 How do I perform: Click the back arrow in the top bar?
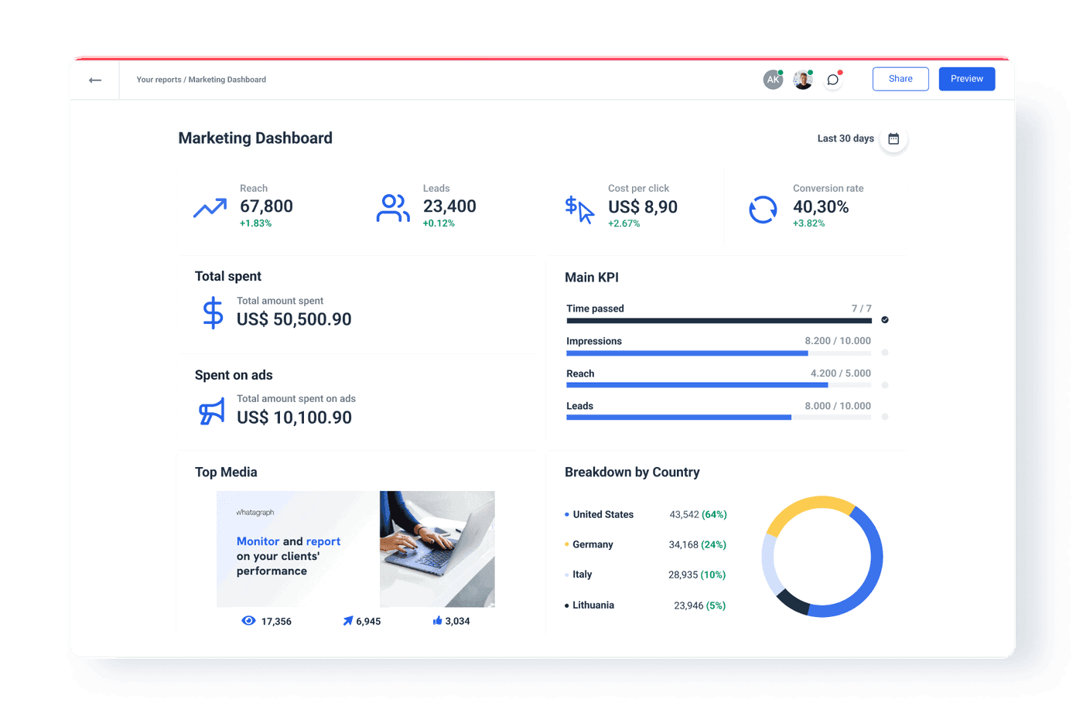94,80
